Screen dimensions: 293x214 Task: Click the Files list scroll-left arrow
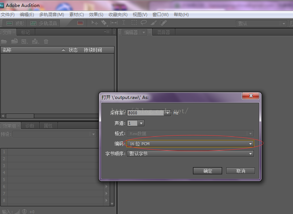(x=3, y=116)
